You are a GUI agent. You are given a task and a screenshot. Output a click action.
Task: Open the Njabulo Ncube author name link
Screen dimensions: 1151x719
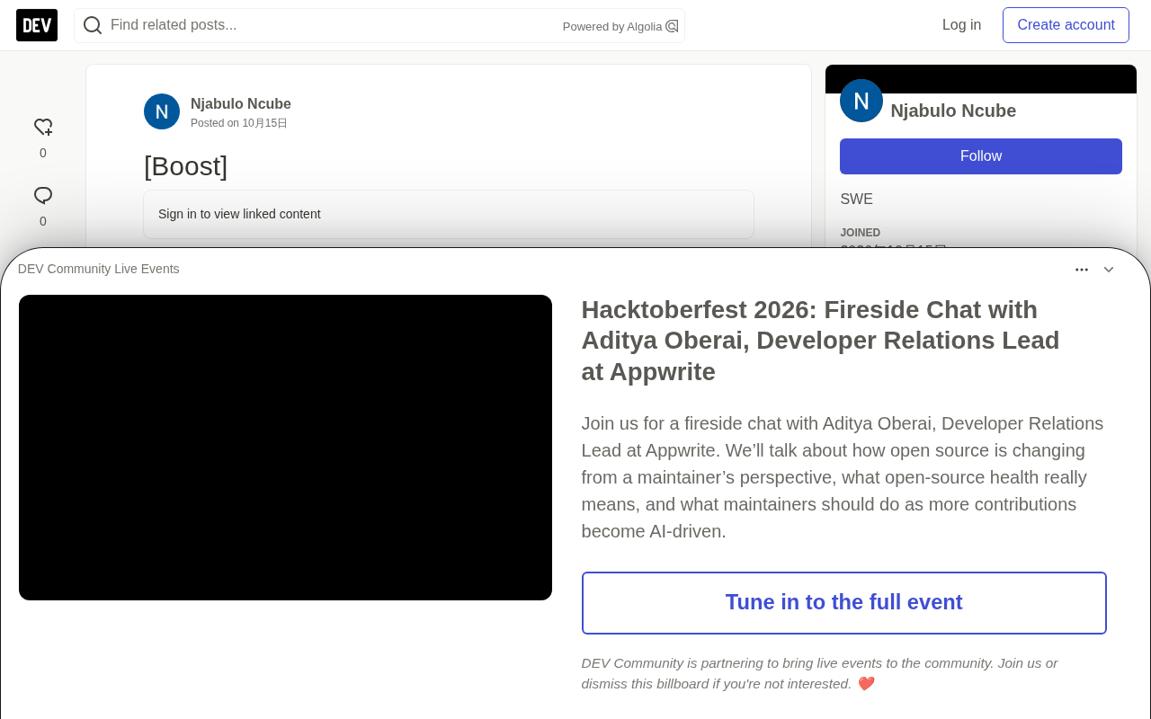point(241,103)
